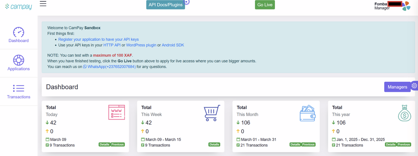Show Details for Today totals
418x156 pixels.
click(x=104, y=145)
